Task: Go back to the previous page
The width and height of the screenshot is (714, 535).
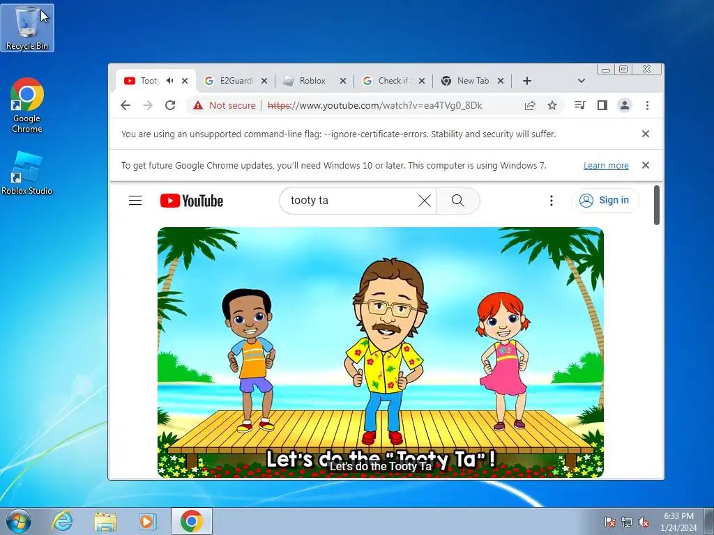Action: coord(126,105)
